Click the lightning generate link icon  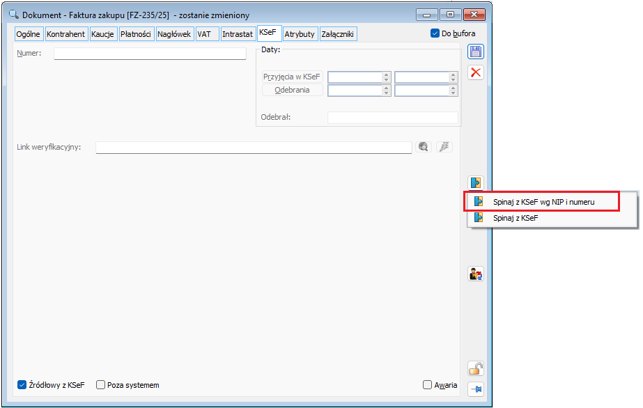(444, 147)
